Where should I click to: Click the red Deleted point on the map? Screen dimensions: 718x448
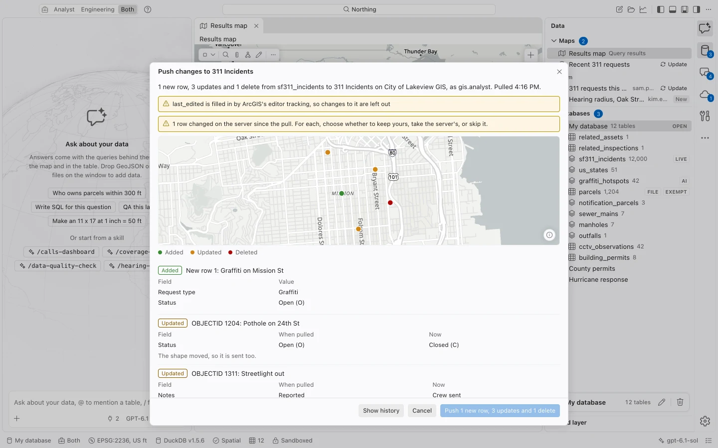(390, 203)
